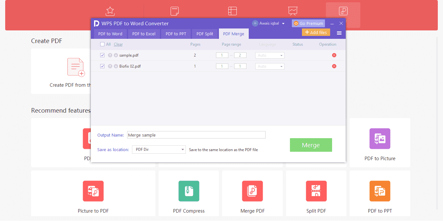Uncheck the Biofix 02.pdf checkbox
The height and width of the screenshot is (221, 443).
click(x=102, y=66)
